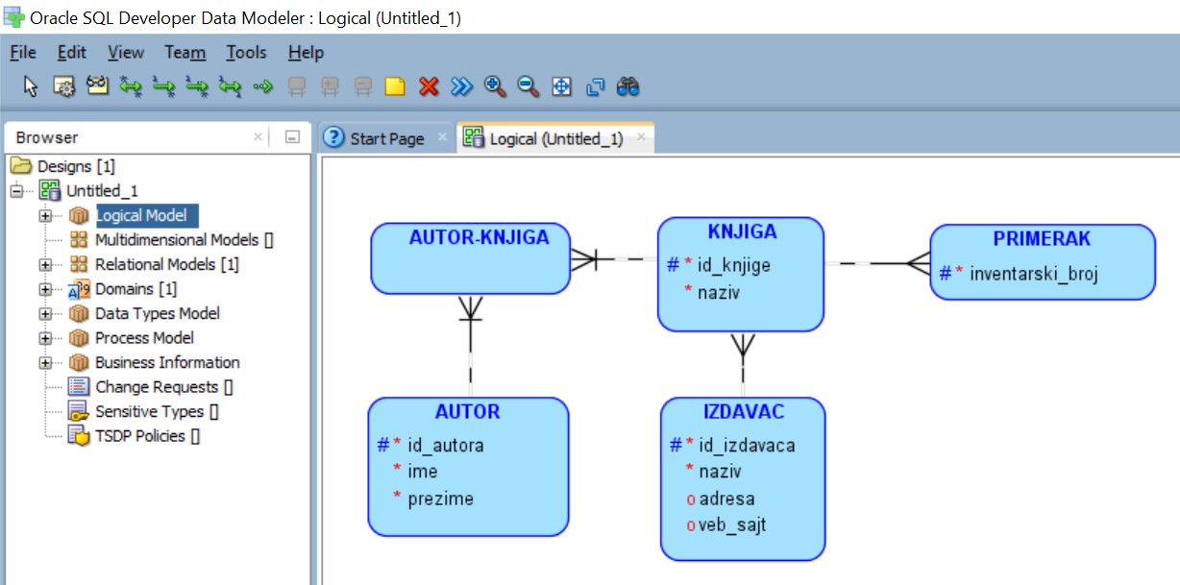Expand the Relational Models node
The image size is (1180, 585).
[45, 264]
